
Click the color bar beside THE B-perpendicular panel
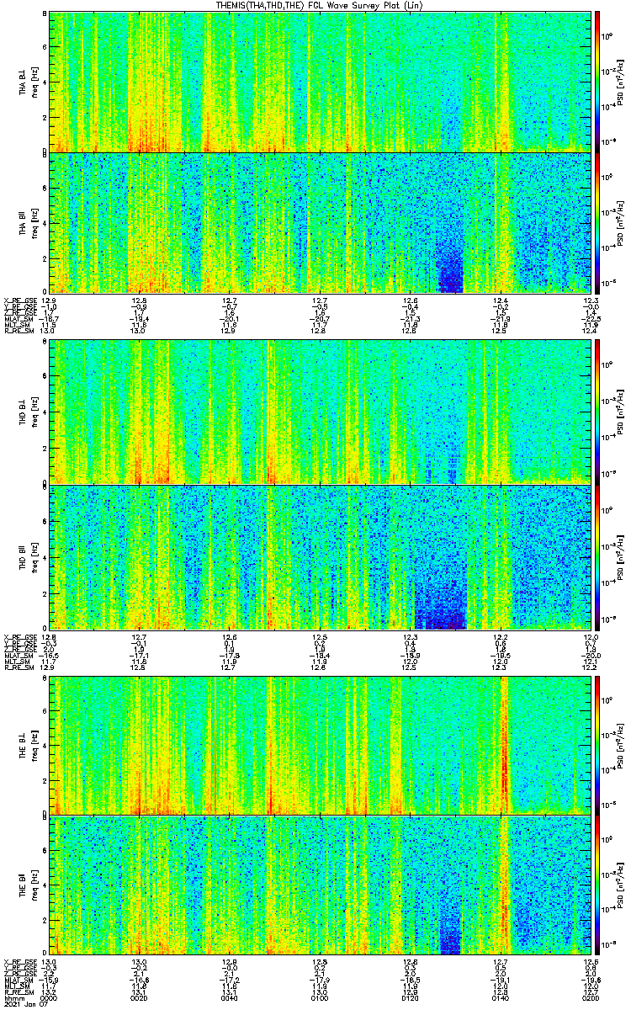597,744
